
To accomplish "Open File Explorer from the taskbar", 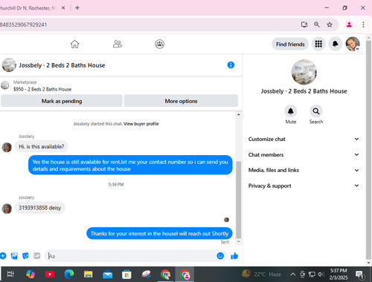I will coord(88,274).
